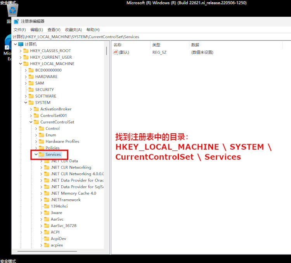The width and height of the screenshot is (291, 263).
Task: Click the 1394ohci folder icon
Action: pyautogui.click(x=47, y=206)
